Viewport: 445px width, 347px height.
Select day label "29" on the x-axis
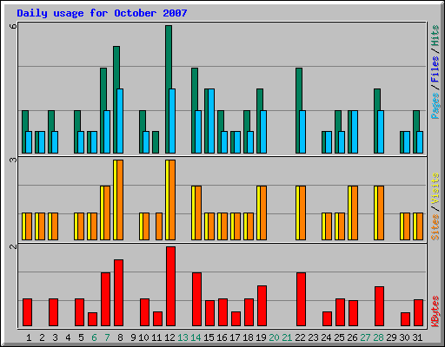coord(391,337)
